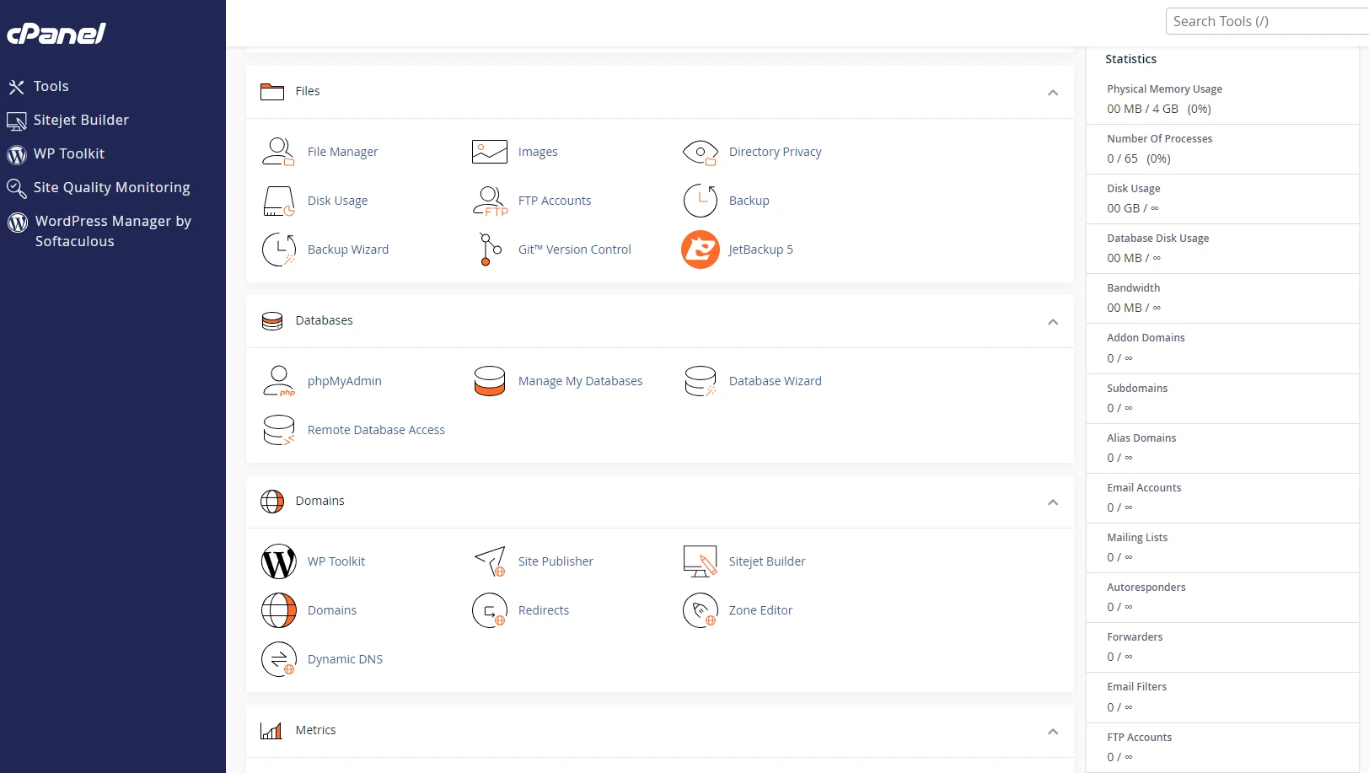Viewport: 1369px width, 773px height.
Task: Open the Git Version Control icon
Action: (490, 250)
